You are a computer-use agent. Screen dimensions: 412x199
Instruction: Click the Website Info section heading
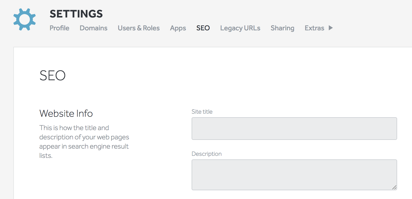[66, 113]
